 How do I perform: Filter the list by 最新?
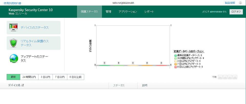pyautogui.click(x=13, y=77)
